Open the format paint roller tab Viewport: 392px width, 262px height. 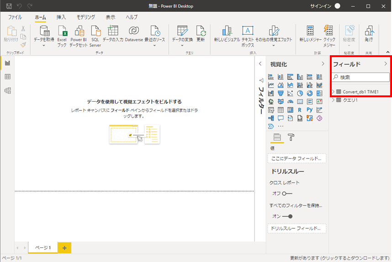(x=291, y=137)
